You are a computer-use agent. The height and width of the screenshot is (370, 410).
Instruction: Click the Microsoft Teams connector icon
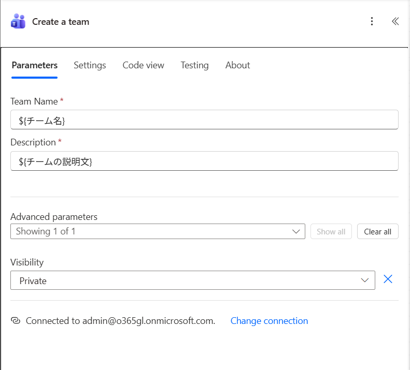pos(18,22)
